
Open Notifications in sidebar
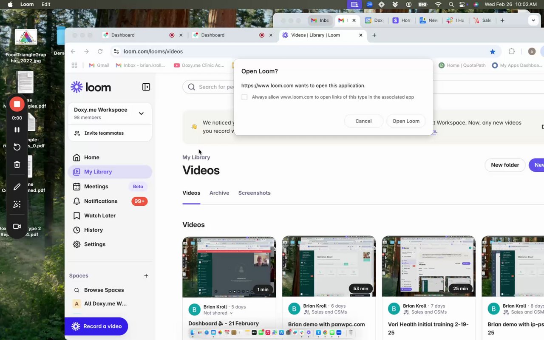pos(110,201)
